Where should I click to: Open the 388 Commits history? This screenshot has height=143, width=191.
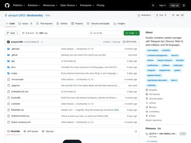pyautogui.click(x=130, y=42)
